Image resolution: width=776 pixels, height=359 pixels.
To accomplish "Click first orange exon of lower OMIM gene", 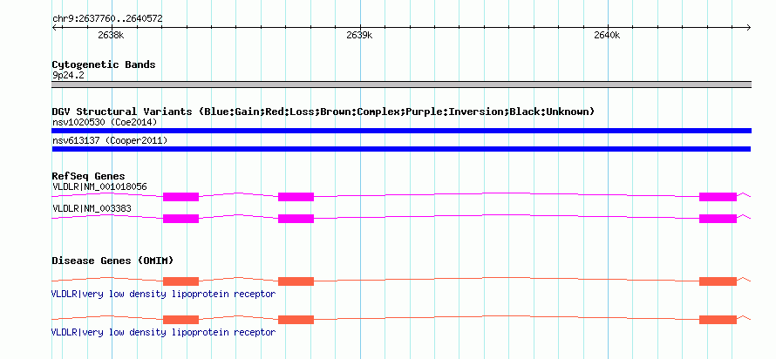I will pos(180,320).
